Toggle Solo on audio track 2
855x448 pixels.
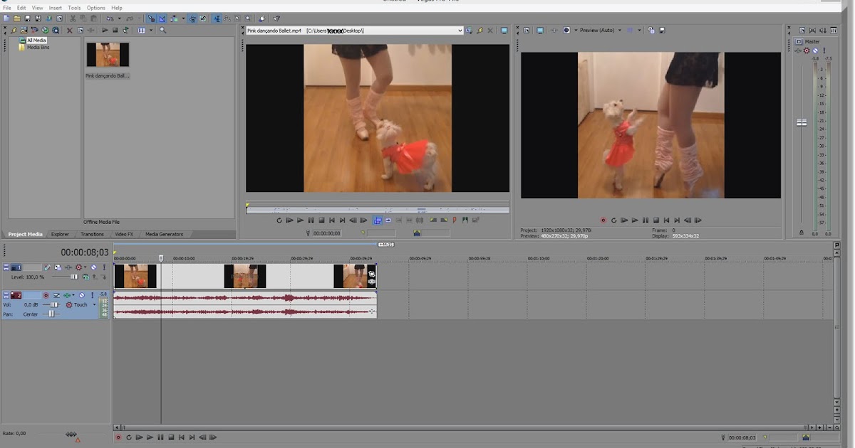[x=92, y=295]
